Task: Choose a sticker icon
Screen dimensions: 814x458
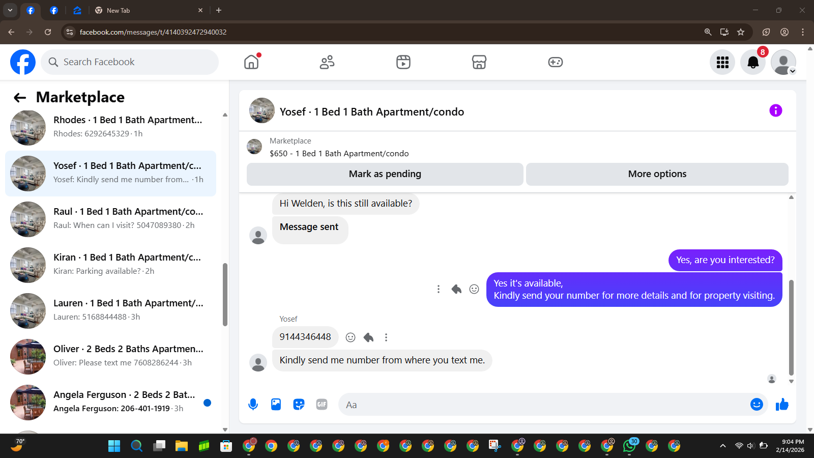Action: click(299, 405)
